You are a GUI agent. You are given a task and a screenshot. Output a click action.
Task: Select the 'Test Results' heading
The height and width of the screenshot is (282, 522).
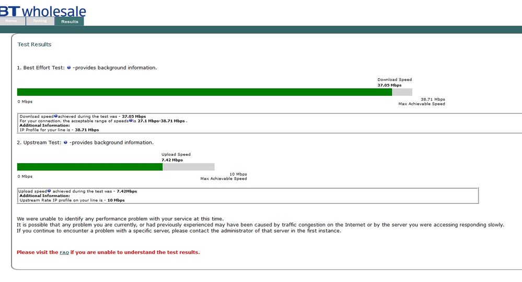point(34,44)
